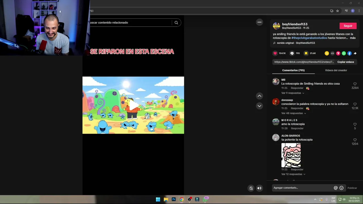This screenshot has width=363, height=204.
Task: Reply to ALON-BARRIOS's comment
Action: click(x=297, y=169)
